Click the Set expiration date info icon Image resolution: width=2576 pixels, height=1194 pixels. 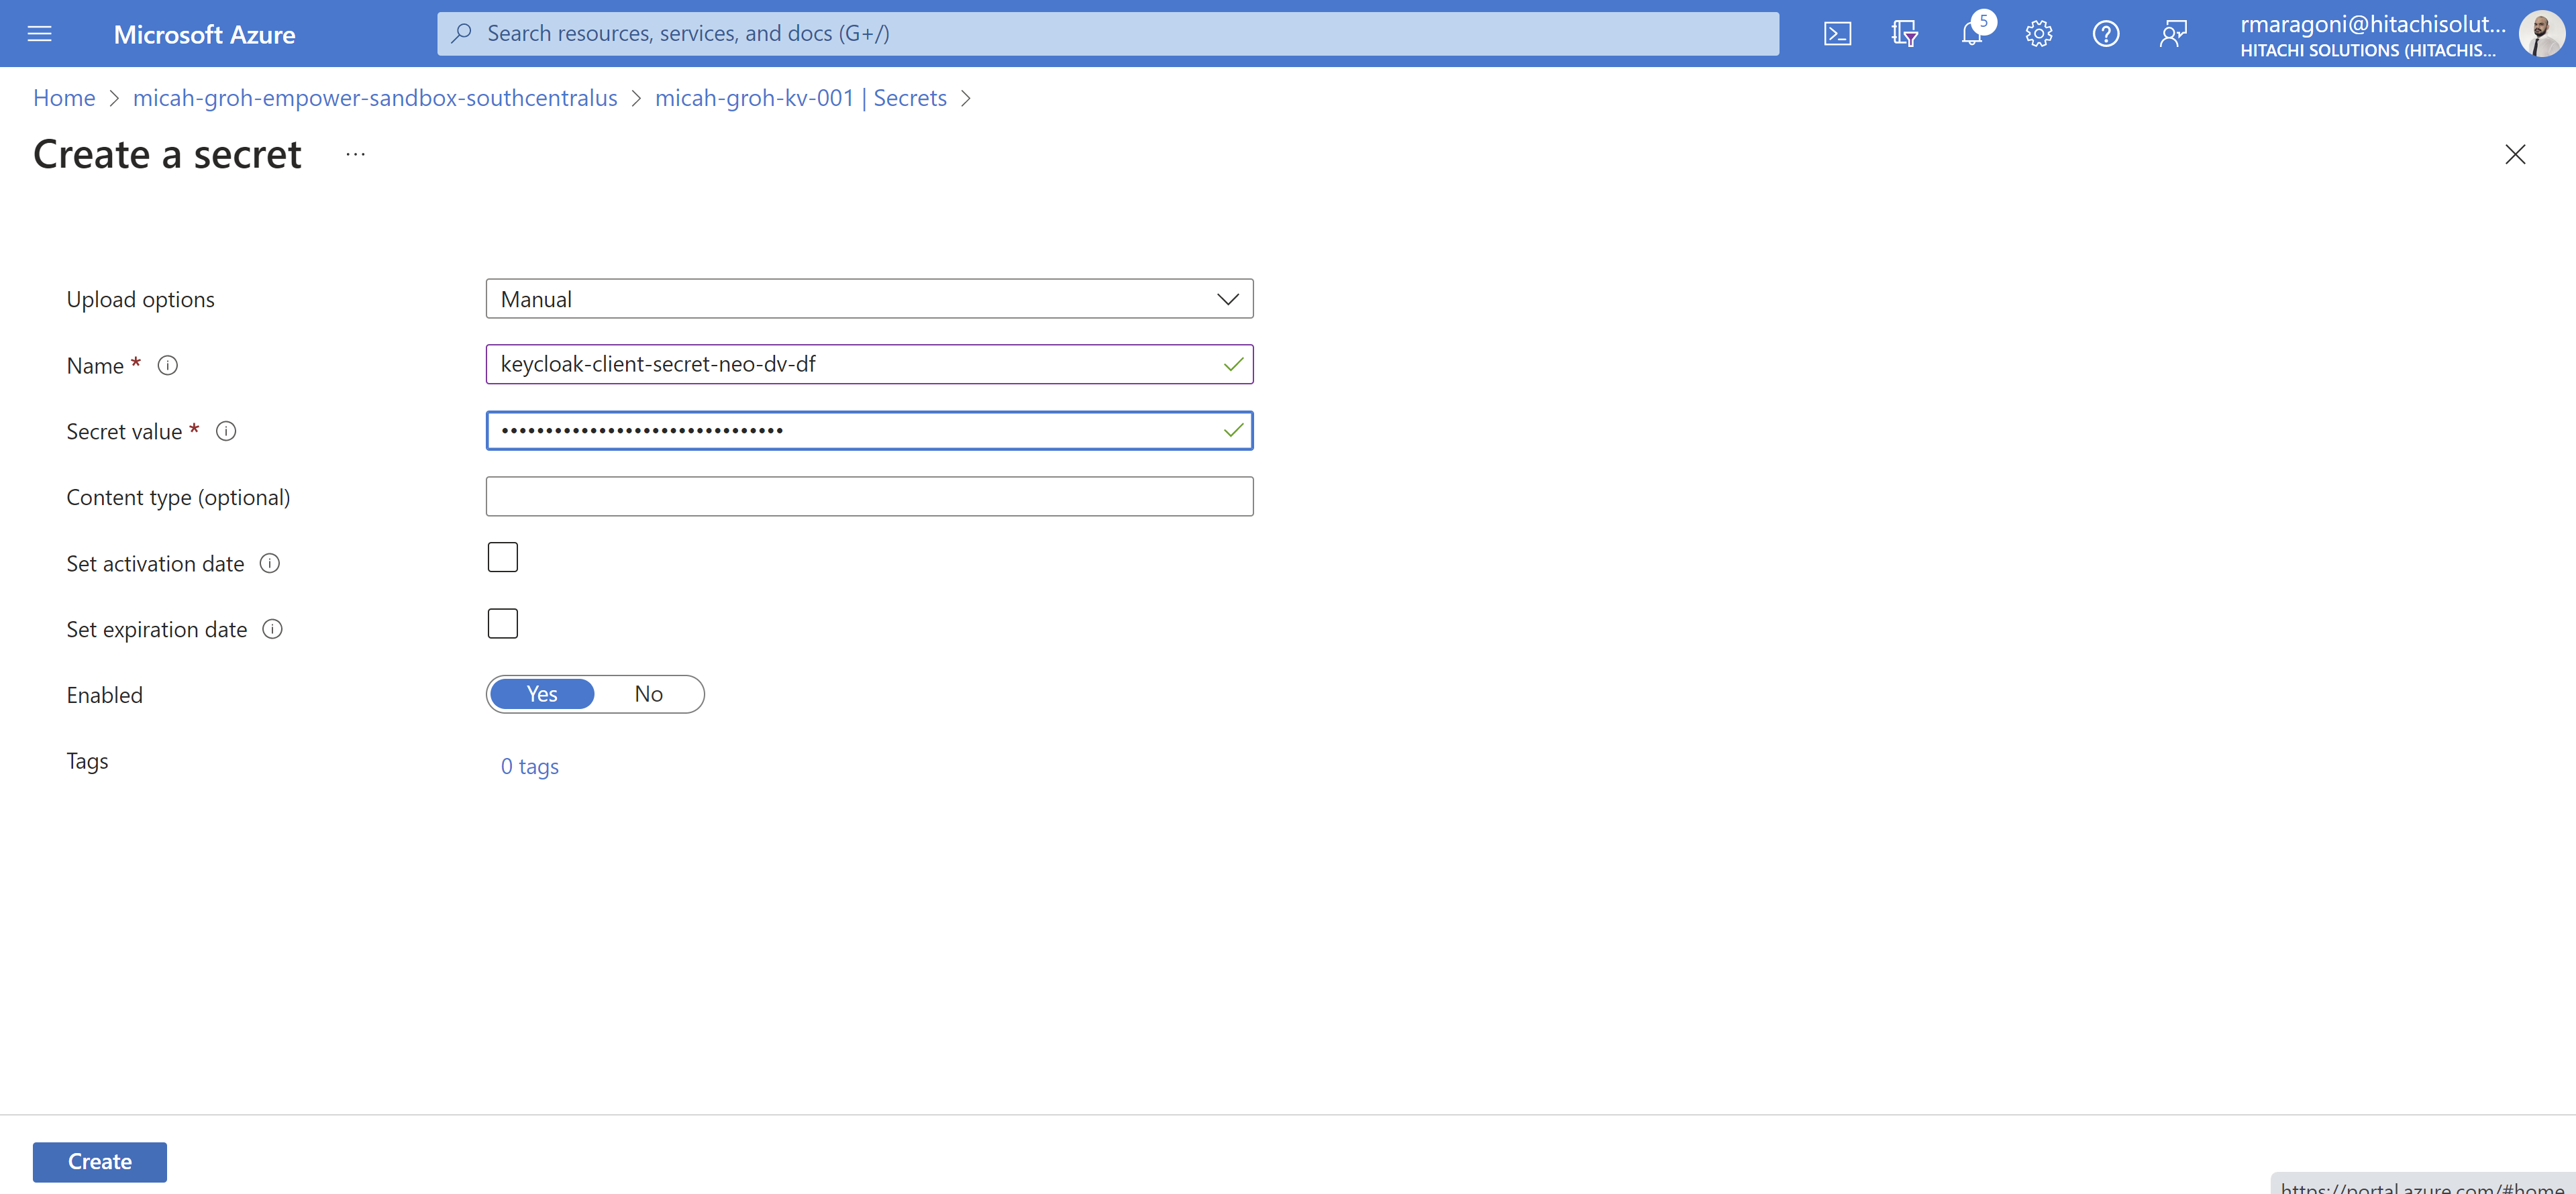[x=273, y=630]
